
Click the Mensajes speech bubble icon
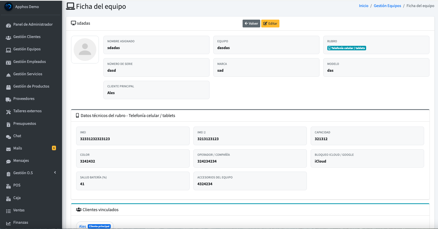[x=9, y=162]
